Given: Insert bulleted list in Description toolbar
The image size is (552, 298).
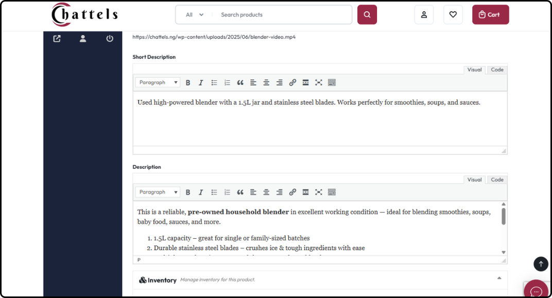Looking at the screenshot, I should click(214, 192).
